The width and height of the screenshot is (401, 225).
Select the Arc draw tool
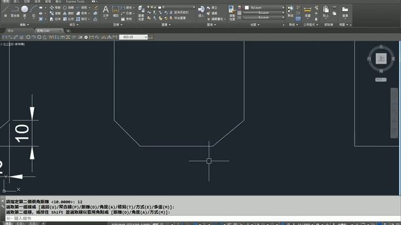pyautogui.click(x=33, y=11)
